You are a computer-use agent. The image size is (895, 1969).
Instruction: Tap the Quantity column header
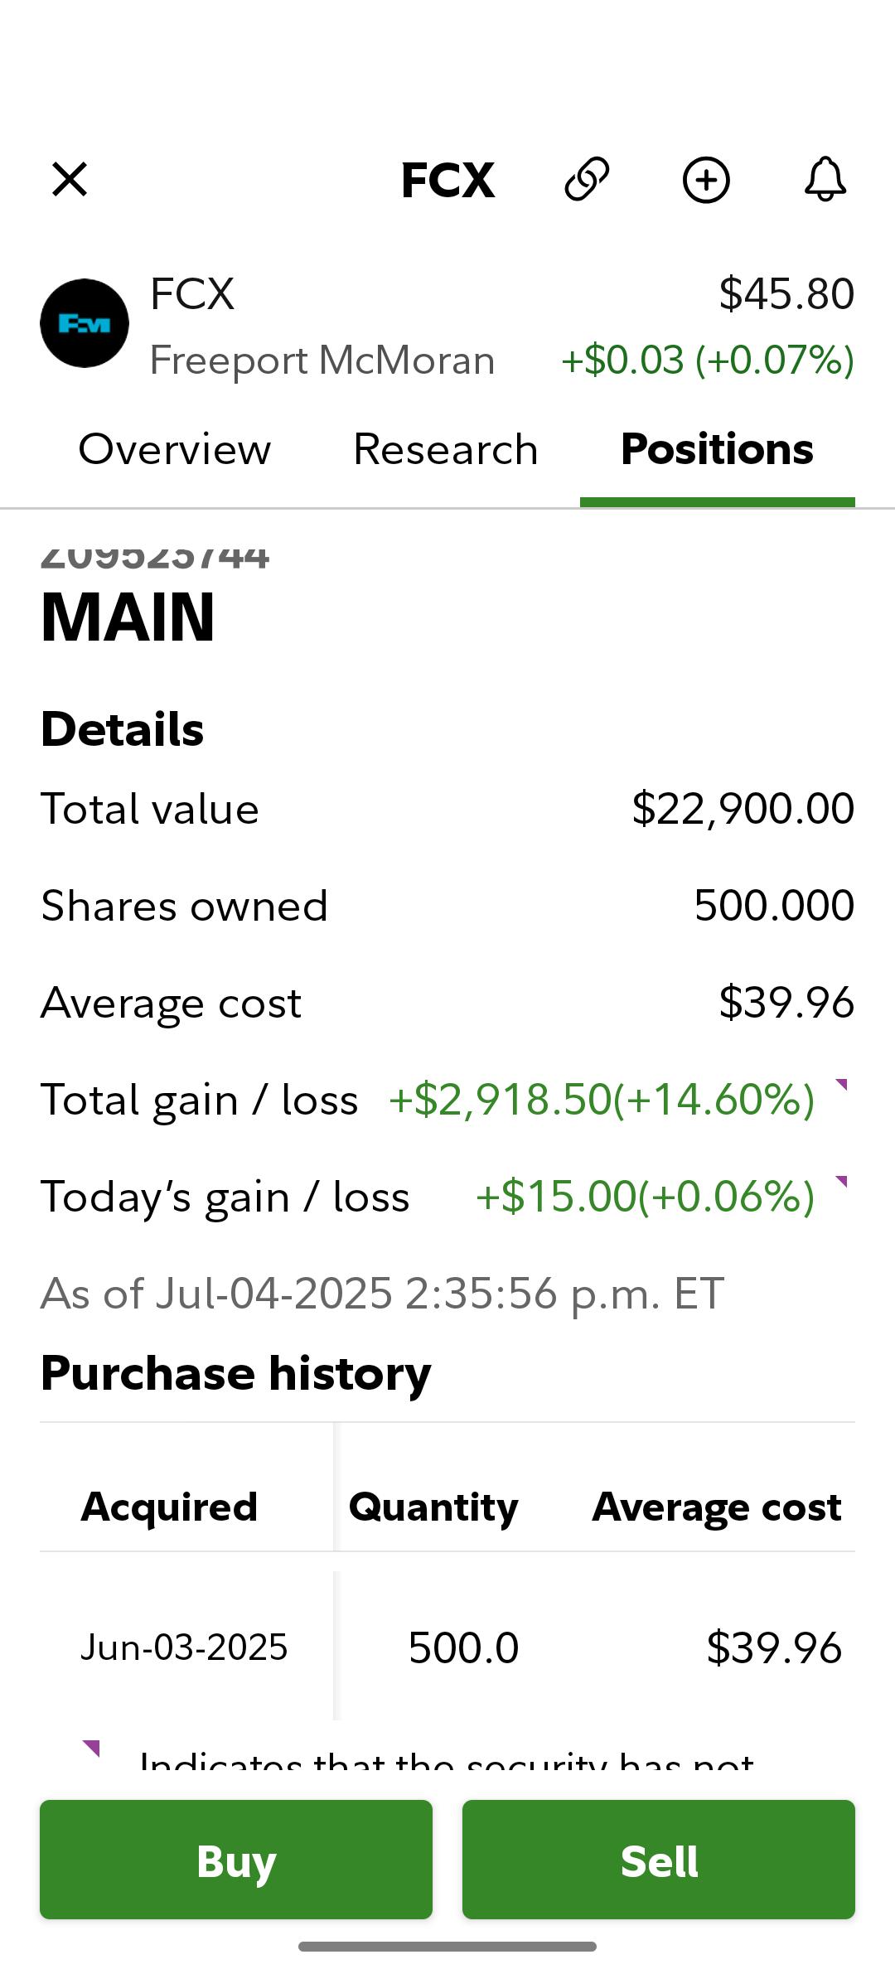pyautogui.click(x=433, y=1507)
